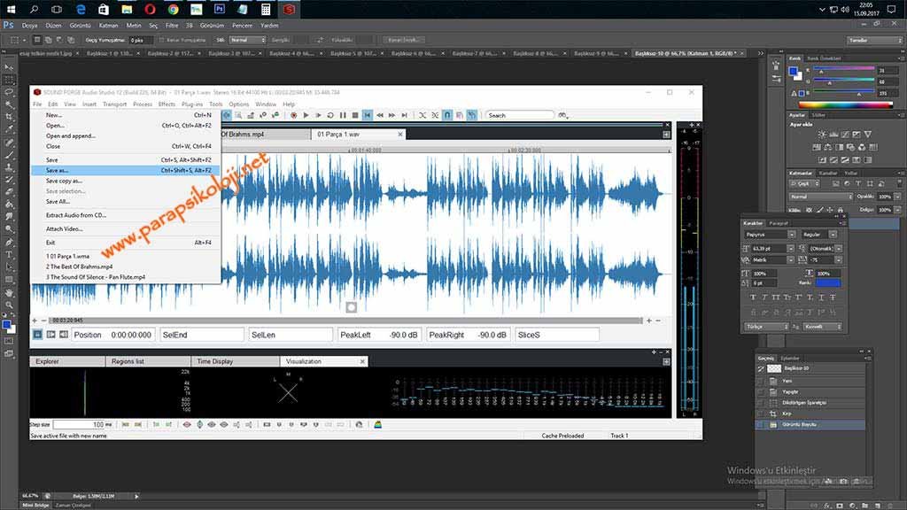The height and width of the screenshot is (510, 907).
Task: Click the Go to End transport button
Action: 404,116
